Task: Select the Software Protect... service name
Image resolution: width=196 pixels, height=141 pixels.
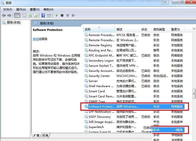Action: [x=101, y=106]
